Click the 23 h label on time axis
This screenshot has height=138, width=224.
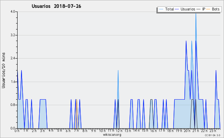pyautogui.click(x=213, y=131)
